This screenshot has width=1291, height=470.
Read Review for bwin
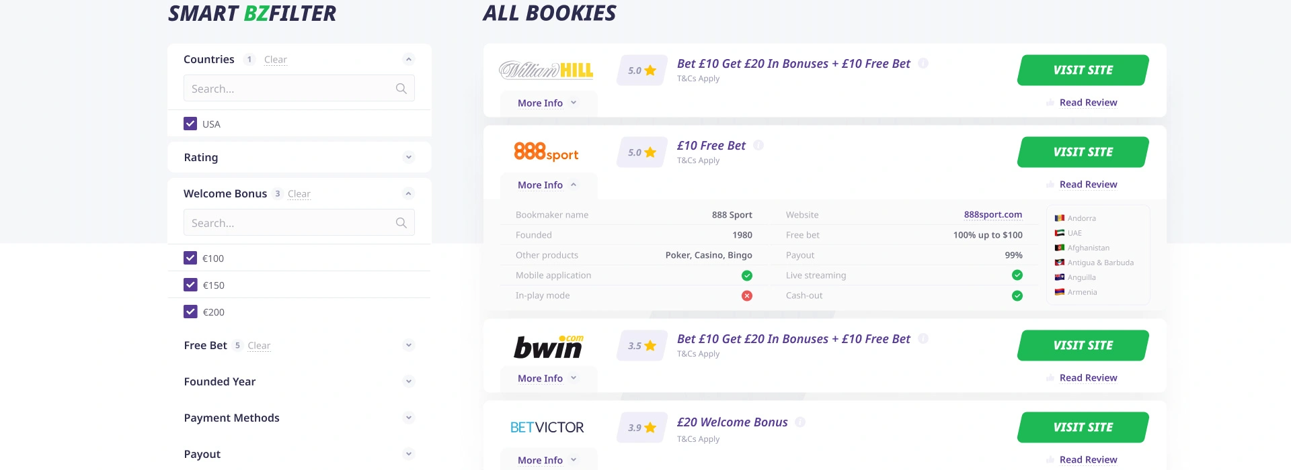(1088, 378)
